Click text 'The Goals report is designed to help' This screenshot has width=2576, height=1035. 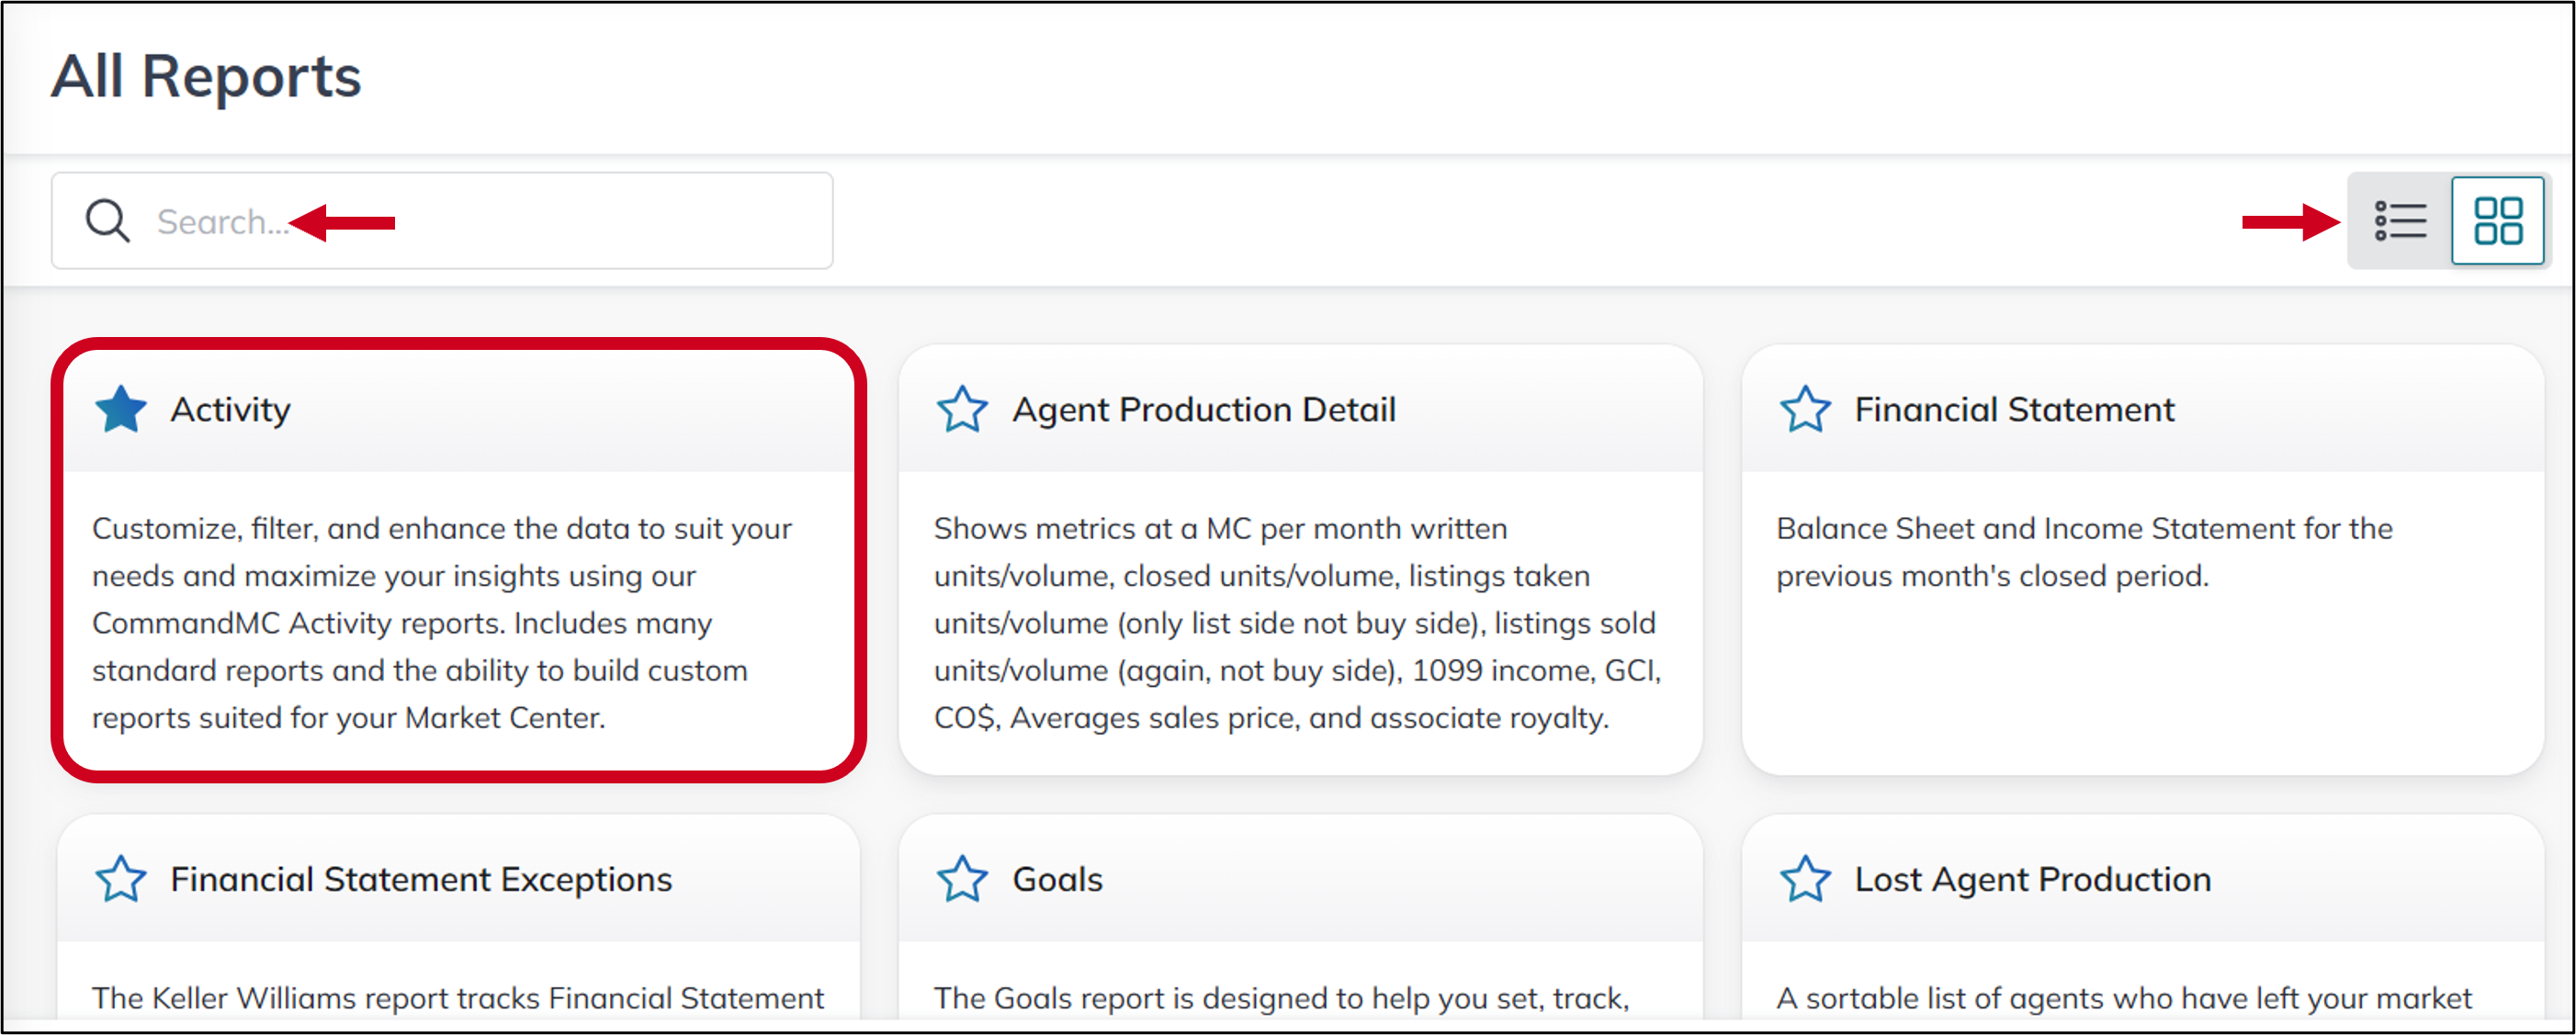coord(1282,998)
